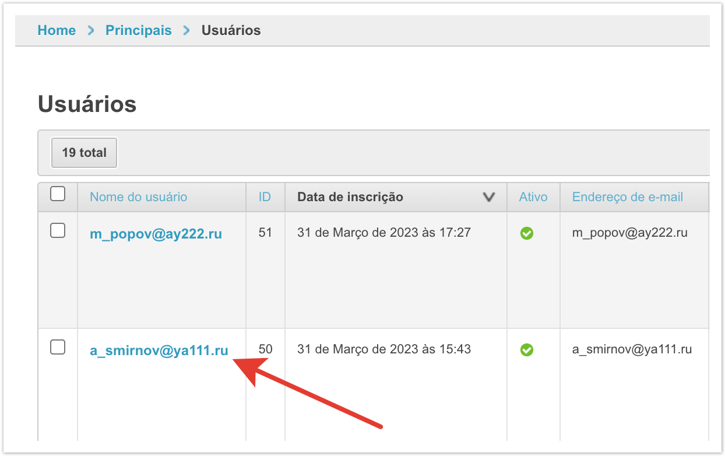Click the chevron separator after Principais breadcrumb
This screenshot has width=725, height=456.
186,30
